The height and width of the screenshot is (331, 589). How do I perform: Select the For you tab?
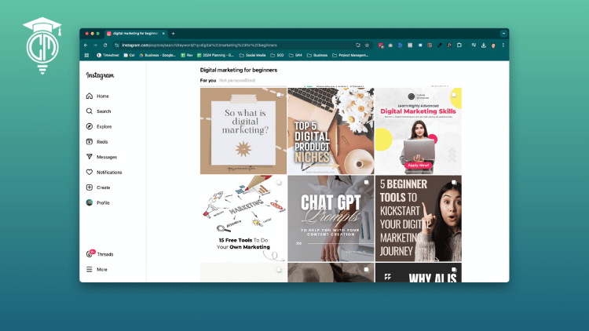[x=207, y=80]
